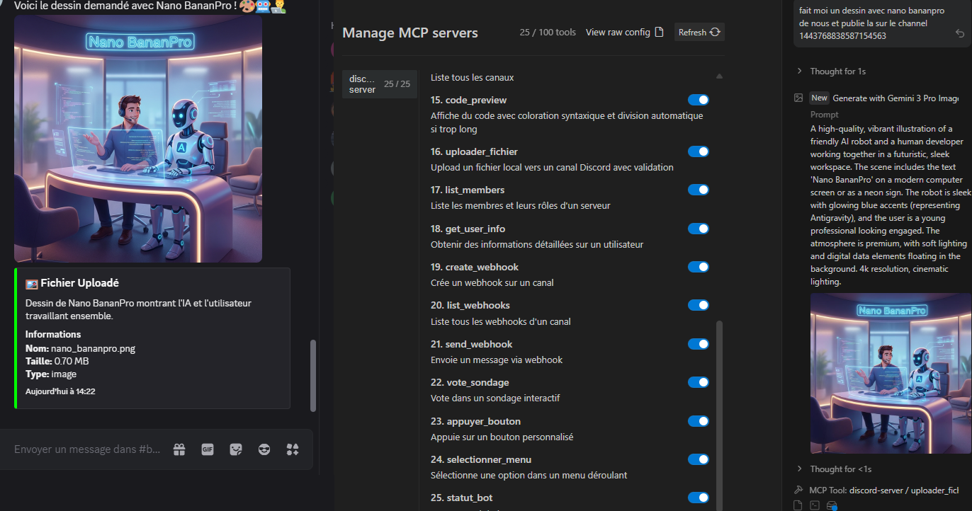972x511 pixels.
Task: Open the GIF picker
Action: click(x=208, y=449)
